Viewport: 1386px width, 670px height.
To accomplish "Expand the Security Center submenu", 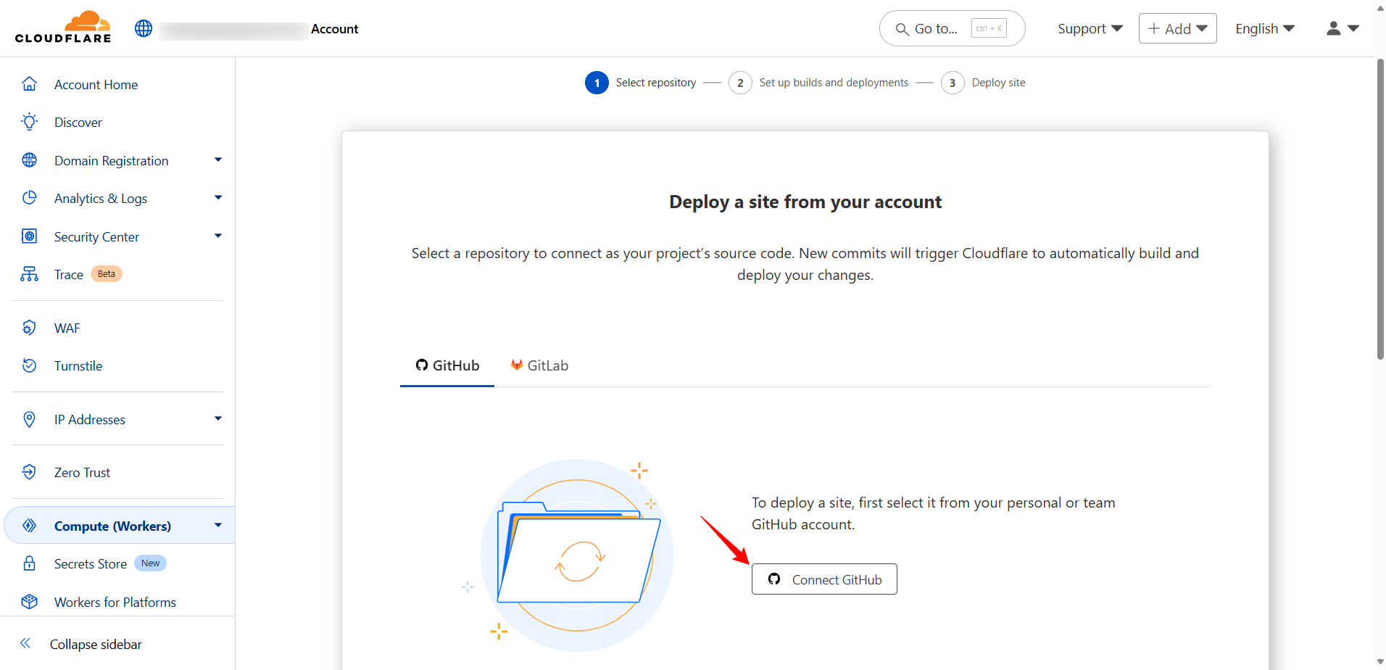I will (x=217, y=236).
